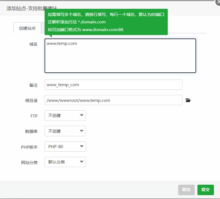
Task: Click the green domain hint tooltip
Action: 106,22
